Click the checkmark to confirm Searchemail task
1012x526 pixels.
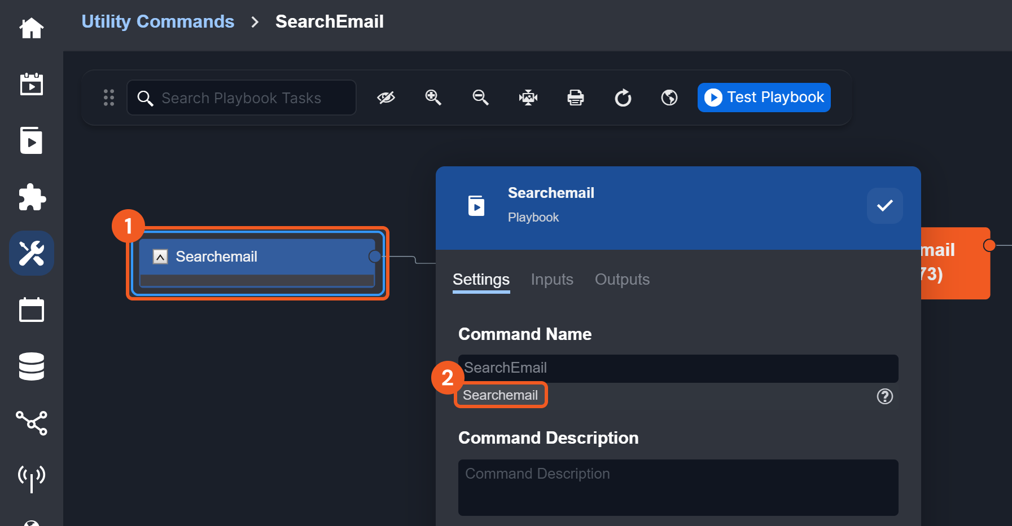(884, 206)
